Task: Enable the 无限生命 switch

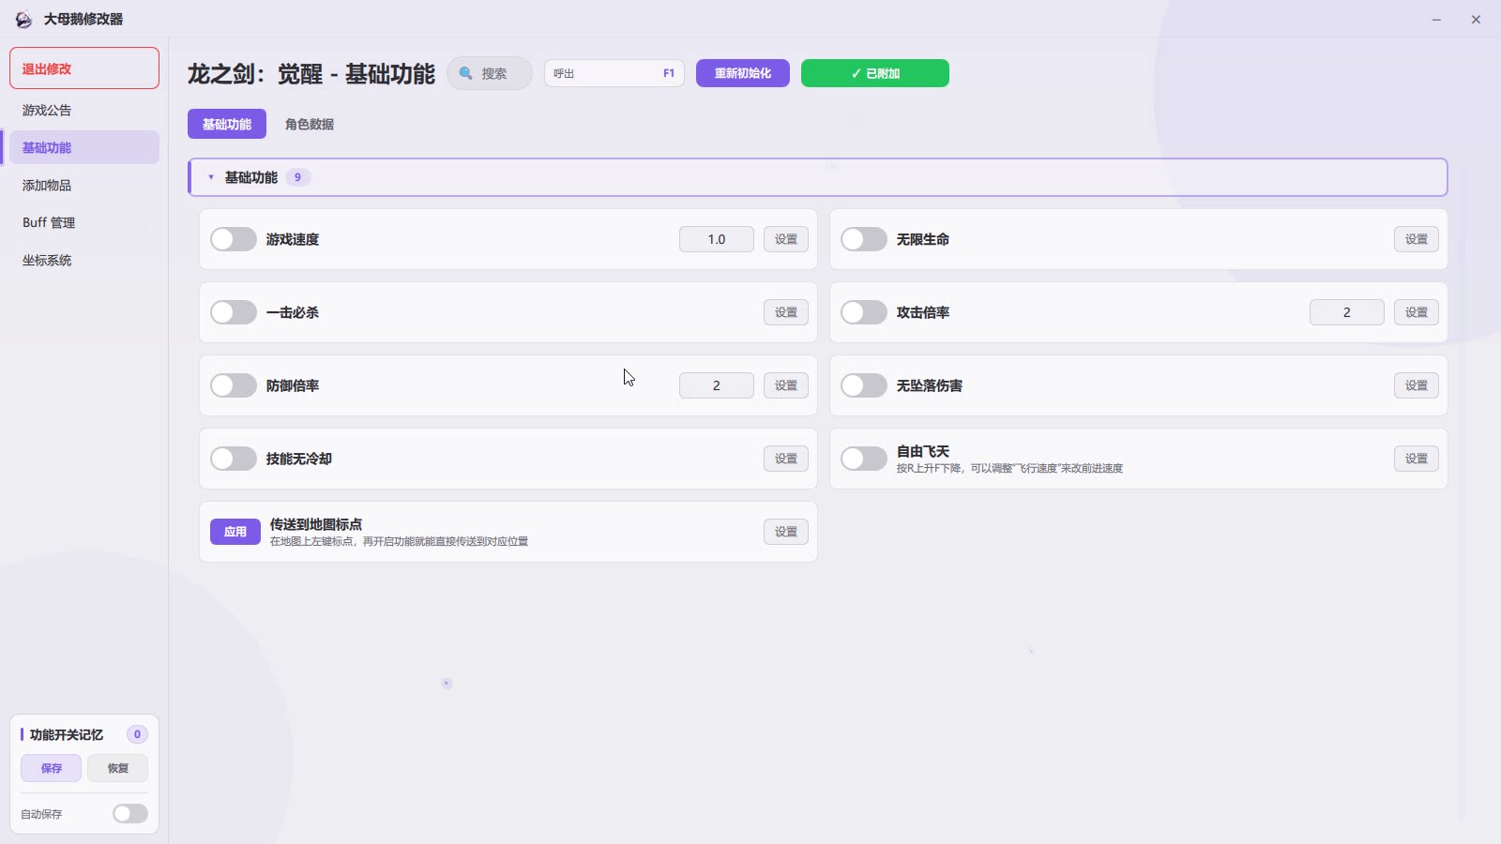Action: [x=864, y=239]
